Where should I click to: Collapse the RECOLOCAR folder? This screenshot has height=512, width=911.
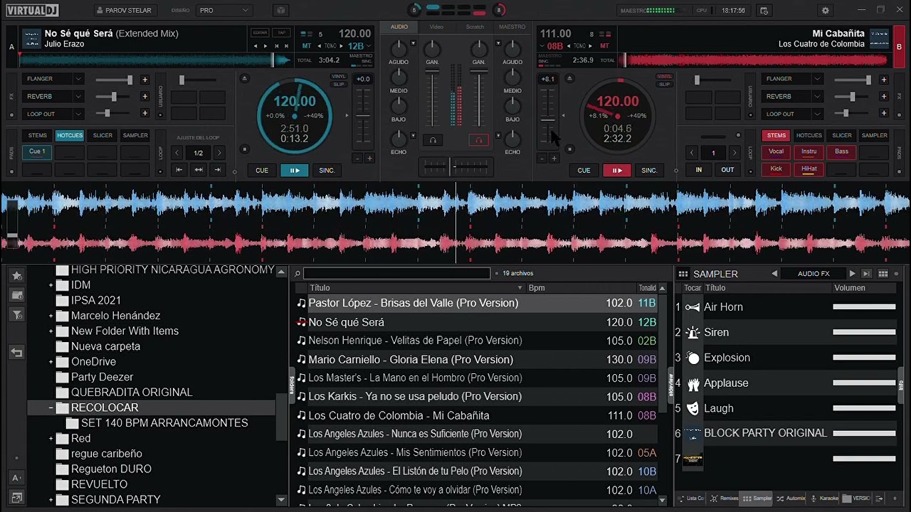tap(51, 407)
